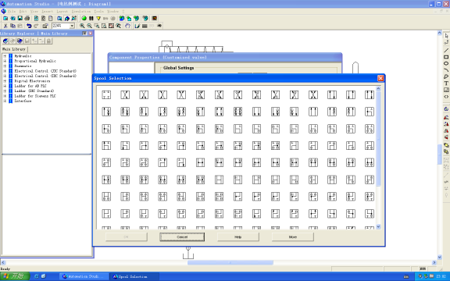Screen dimensions: 450x281
Task: Select the Ellipse drawing tool
Action: coord(446,63)
